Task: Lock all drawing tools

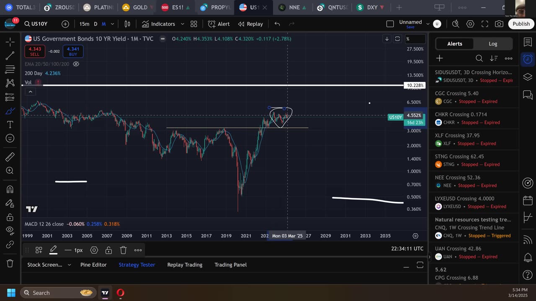Action: (10, 217)
